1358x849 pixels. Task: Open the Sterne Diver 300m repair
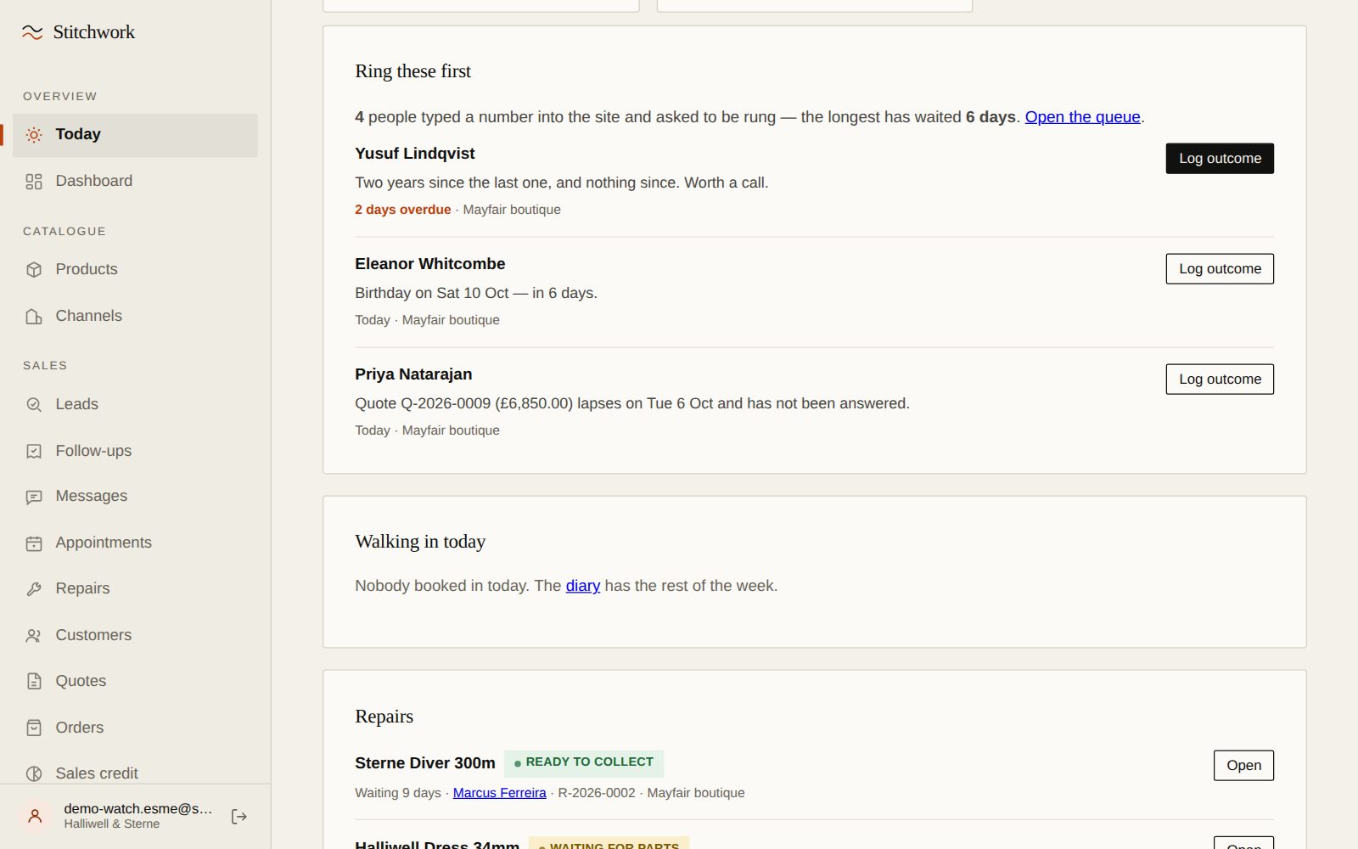pyautogui.click(x=1243, y=766)
